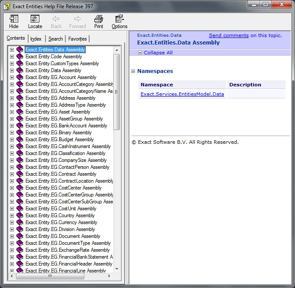295x288 pixels.
Task: Click the greyed Back arrow icon
Action: (56, 19)
